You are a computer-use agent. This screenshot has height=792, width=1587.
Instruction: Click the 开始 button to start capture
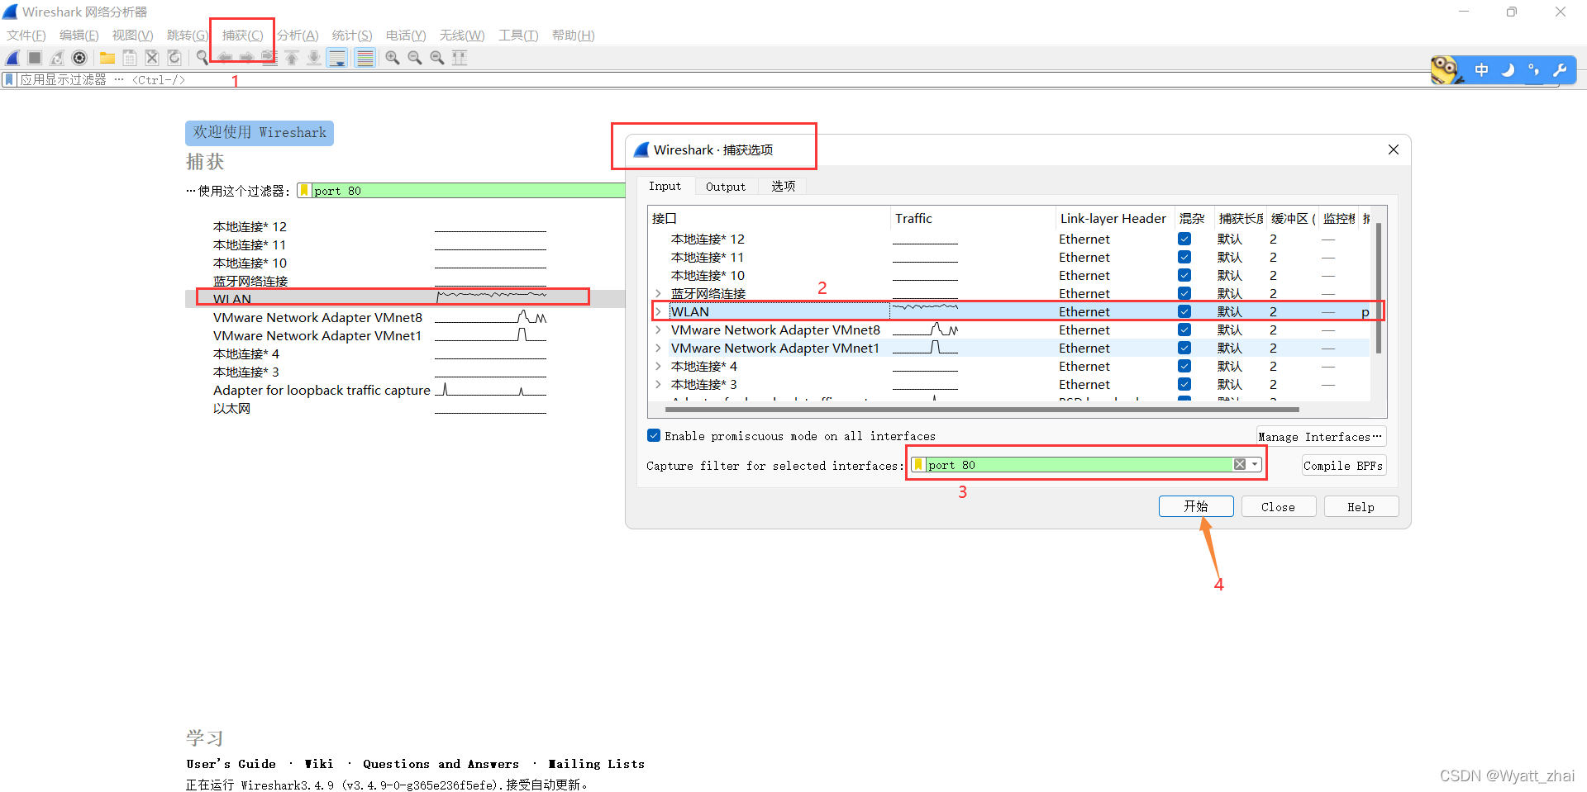pyautogui.click(x=1196, y=506)
